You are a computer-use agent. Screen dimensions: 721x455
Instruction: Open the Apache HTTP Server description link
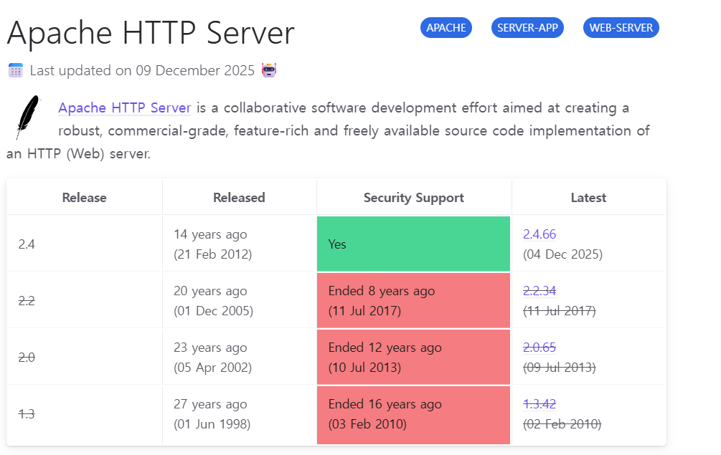pyautogui.click(x=125, y=108)
